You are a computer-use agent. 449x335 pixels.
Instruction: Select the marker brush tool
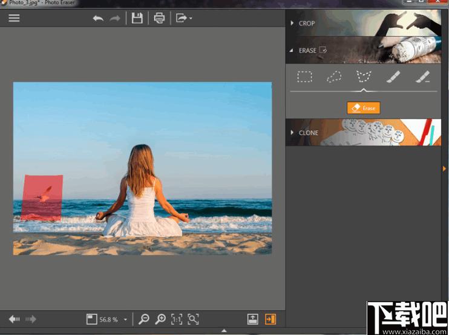click(x=393, y=76)
